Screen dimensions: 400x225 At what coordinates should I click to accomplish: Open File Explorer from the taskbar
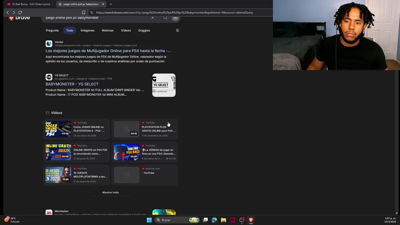tap(223, 220)
